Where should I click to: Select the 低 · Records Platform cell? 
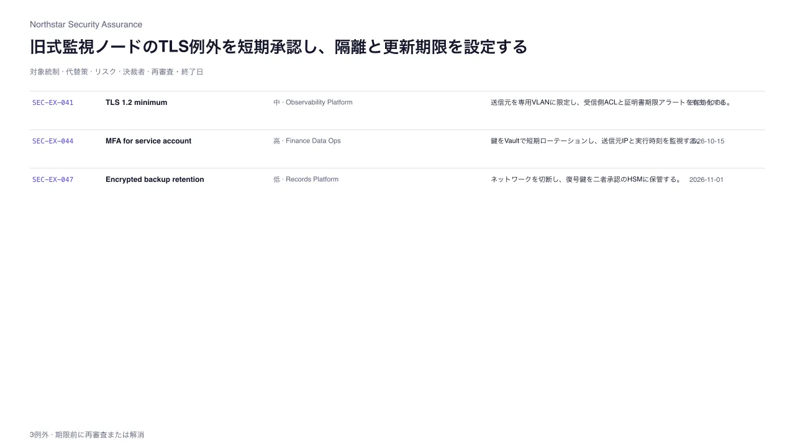(306, 179)
